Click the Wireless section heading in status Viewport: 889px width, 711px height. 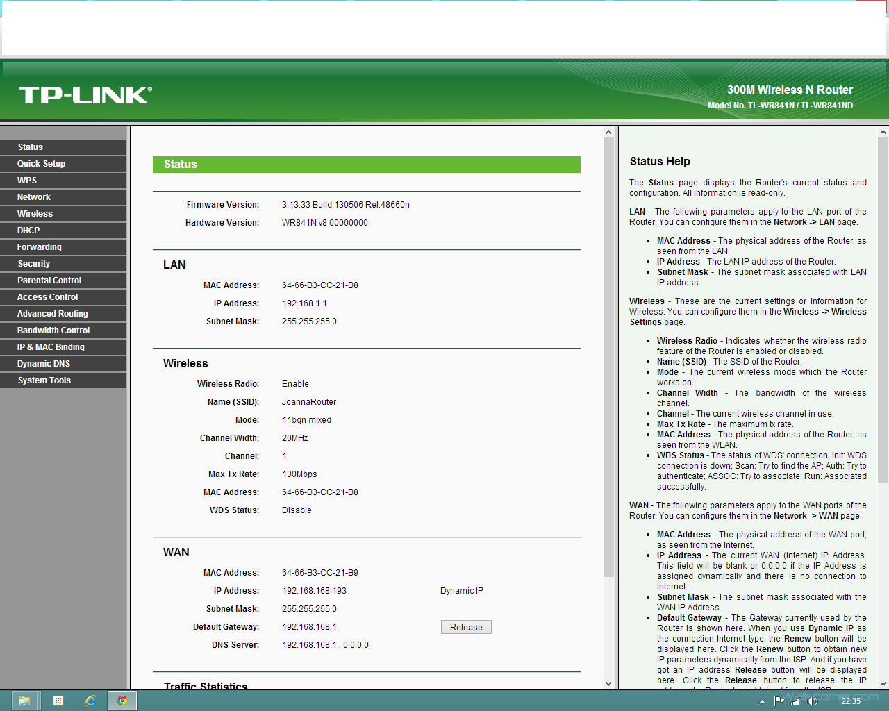[x=185, y=363]
